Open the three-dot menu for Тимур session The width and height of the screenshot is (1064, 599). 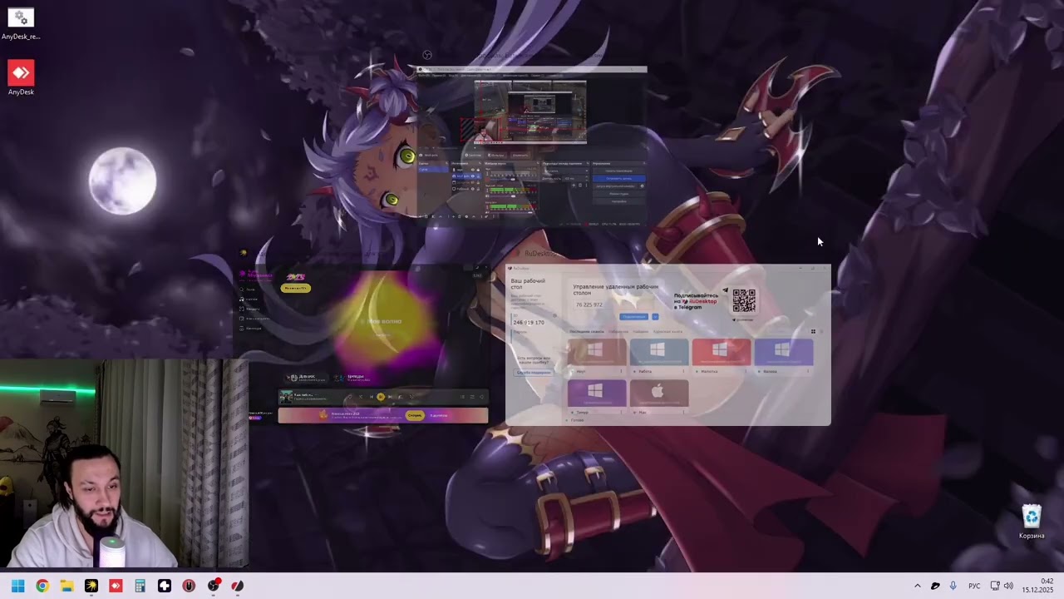pos(623,412)
